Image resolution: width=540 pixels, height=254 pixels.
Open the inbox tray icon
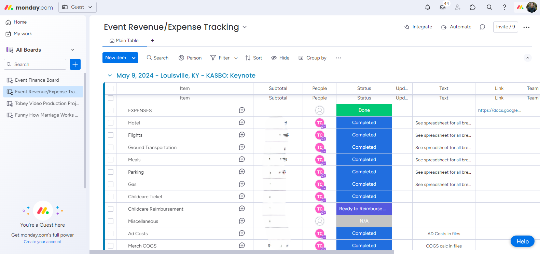(443, 7)
